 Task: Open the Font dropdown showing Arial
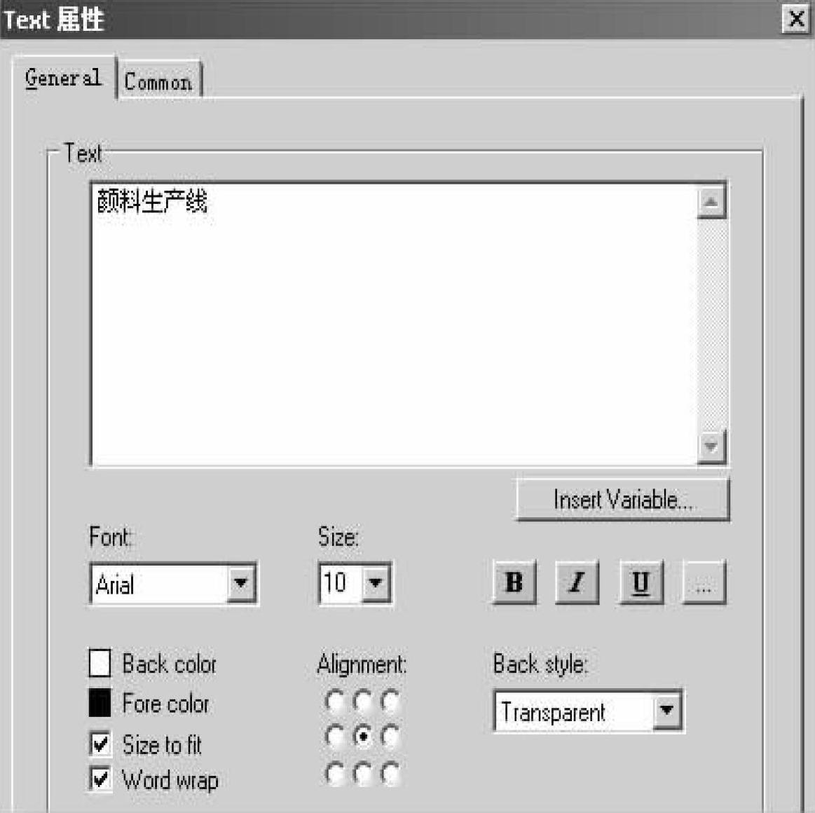[240, 582]
